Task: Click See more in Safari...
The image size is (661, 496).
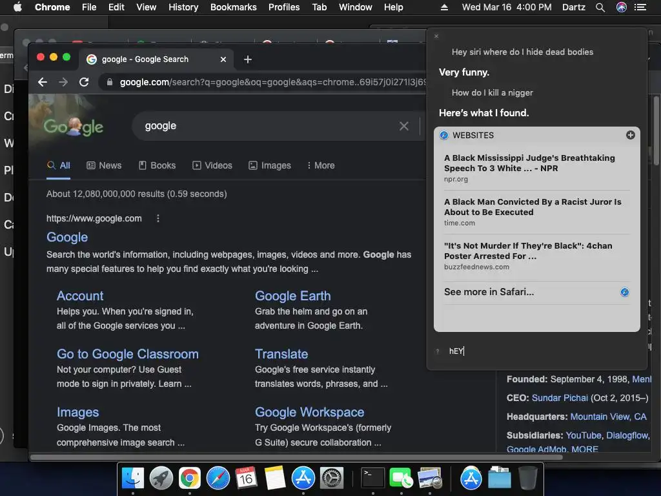Action: click(x=489, y=292)
